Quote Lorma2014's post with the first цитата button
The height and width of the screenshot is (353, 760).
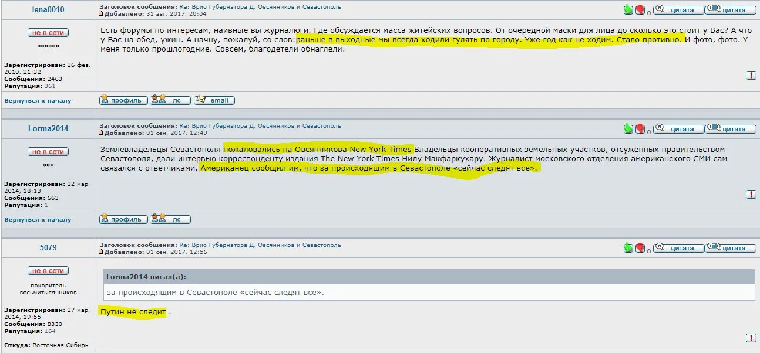(678, 129)
